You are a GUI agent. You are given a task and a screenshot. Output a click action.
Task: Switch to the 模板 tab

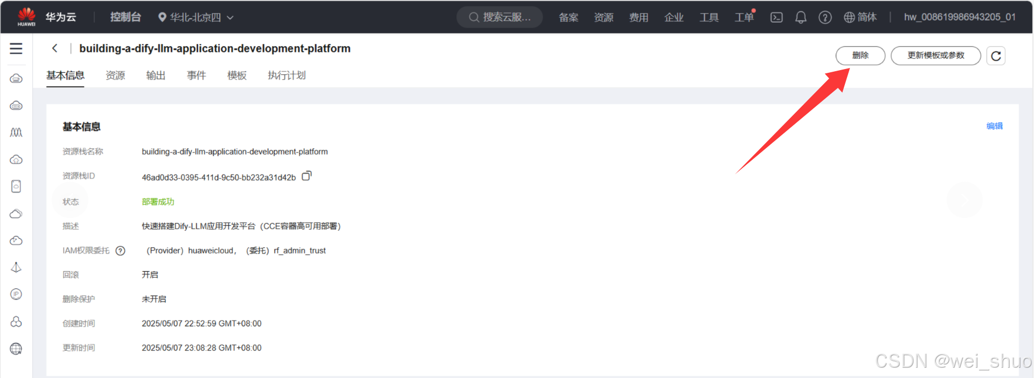(x=237, y=75)
